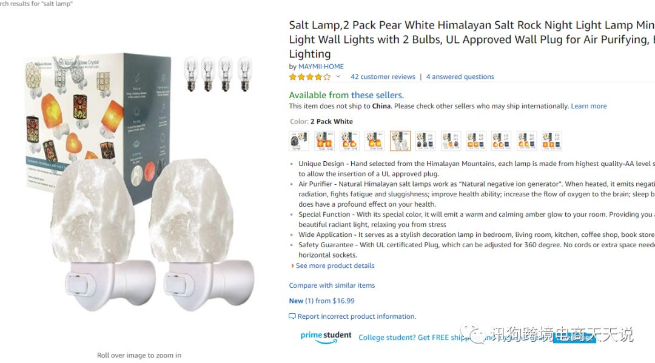Choose the second color variant swatch
The height and width of the screenshot is (363, 655).
(324, 141)
